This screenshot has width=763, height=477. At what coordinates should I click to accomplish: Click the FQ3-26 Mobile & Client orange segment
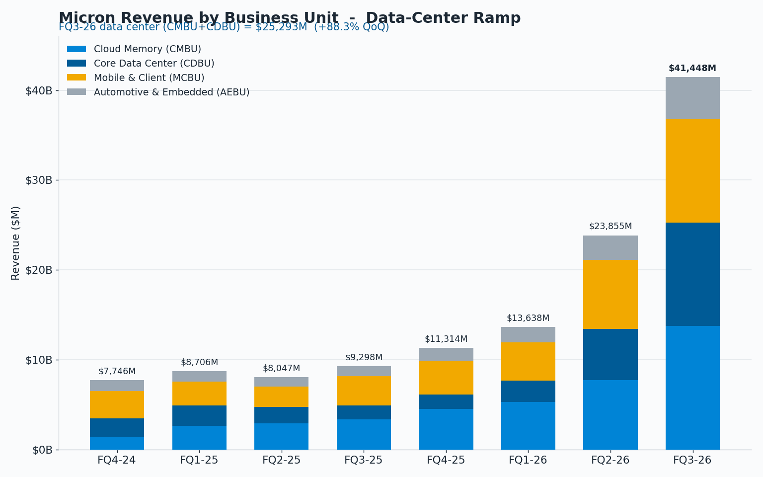point(692,170)
